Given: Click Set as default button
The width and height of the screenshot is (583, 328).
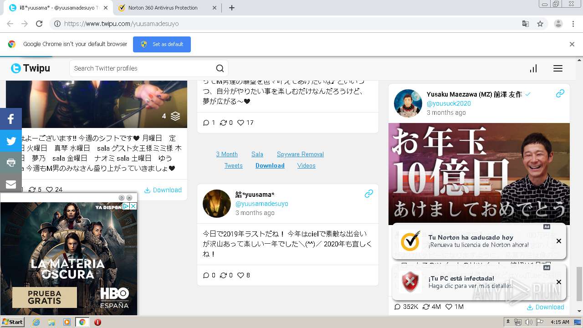Looking at the screenshot, I should point(162,44).
